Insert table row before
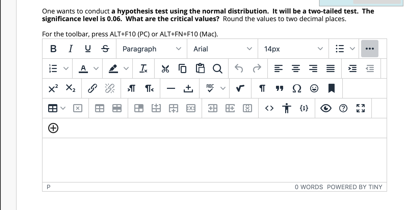The width and height of the screenshot is (408, 210). (156, 108)
